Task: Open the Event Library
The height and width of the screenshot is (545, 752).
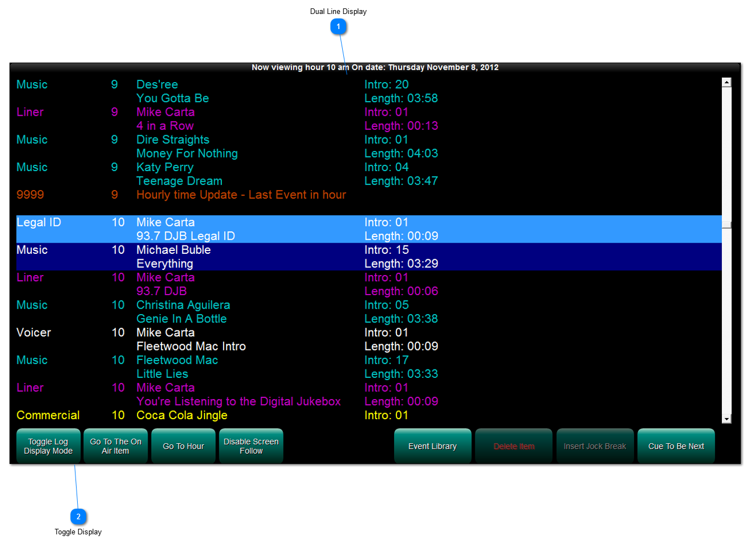Action: click(x=432, y=446)
